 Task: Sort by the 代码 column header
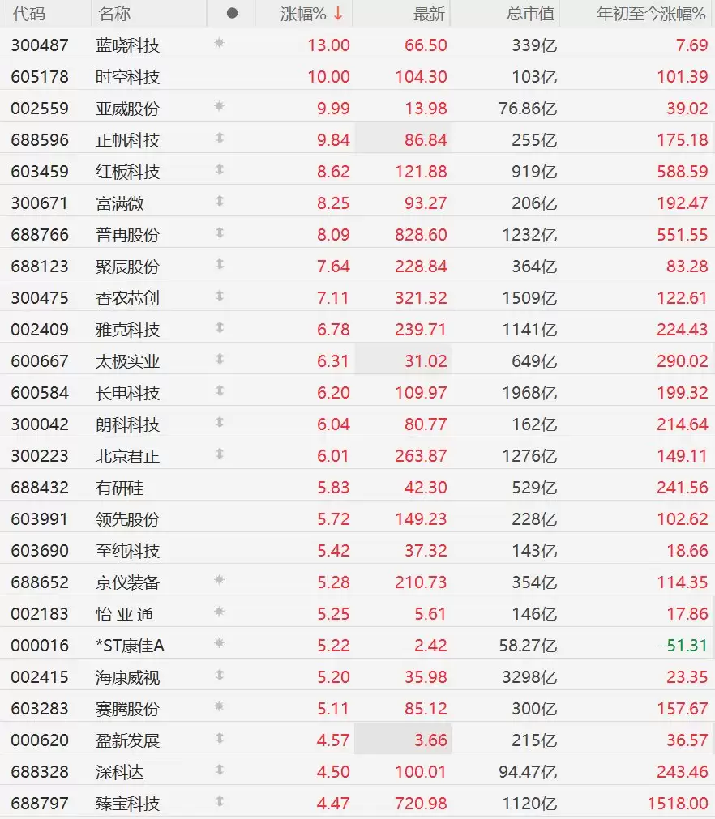(x=28, y=14)
